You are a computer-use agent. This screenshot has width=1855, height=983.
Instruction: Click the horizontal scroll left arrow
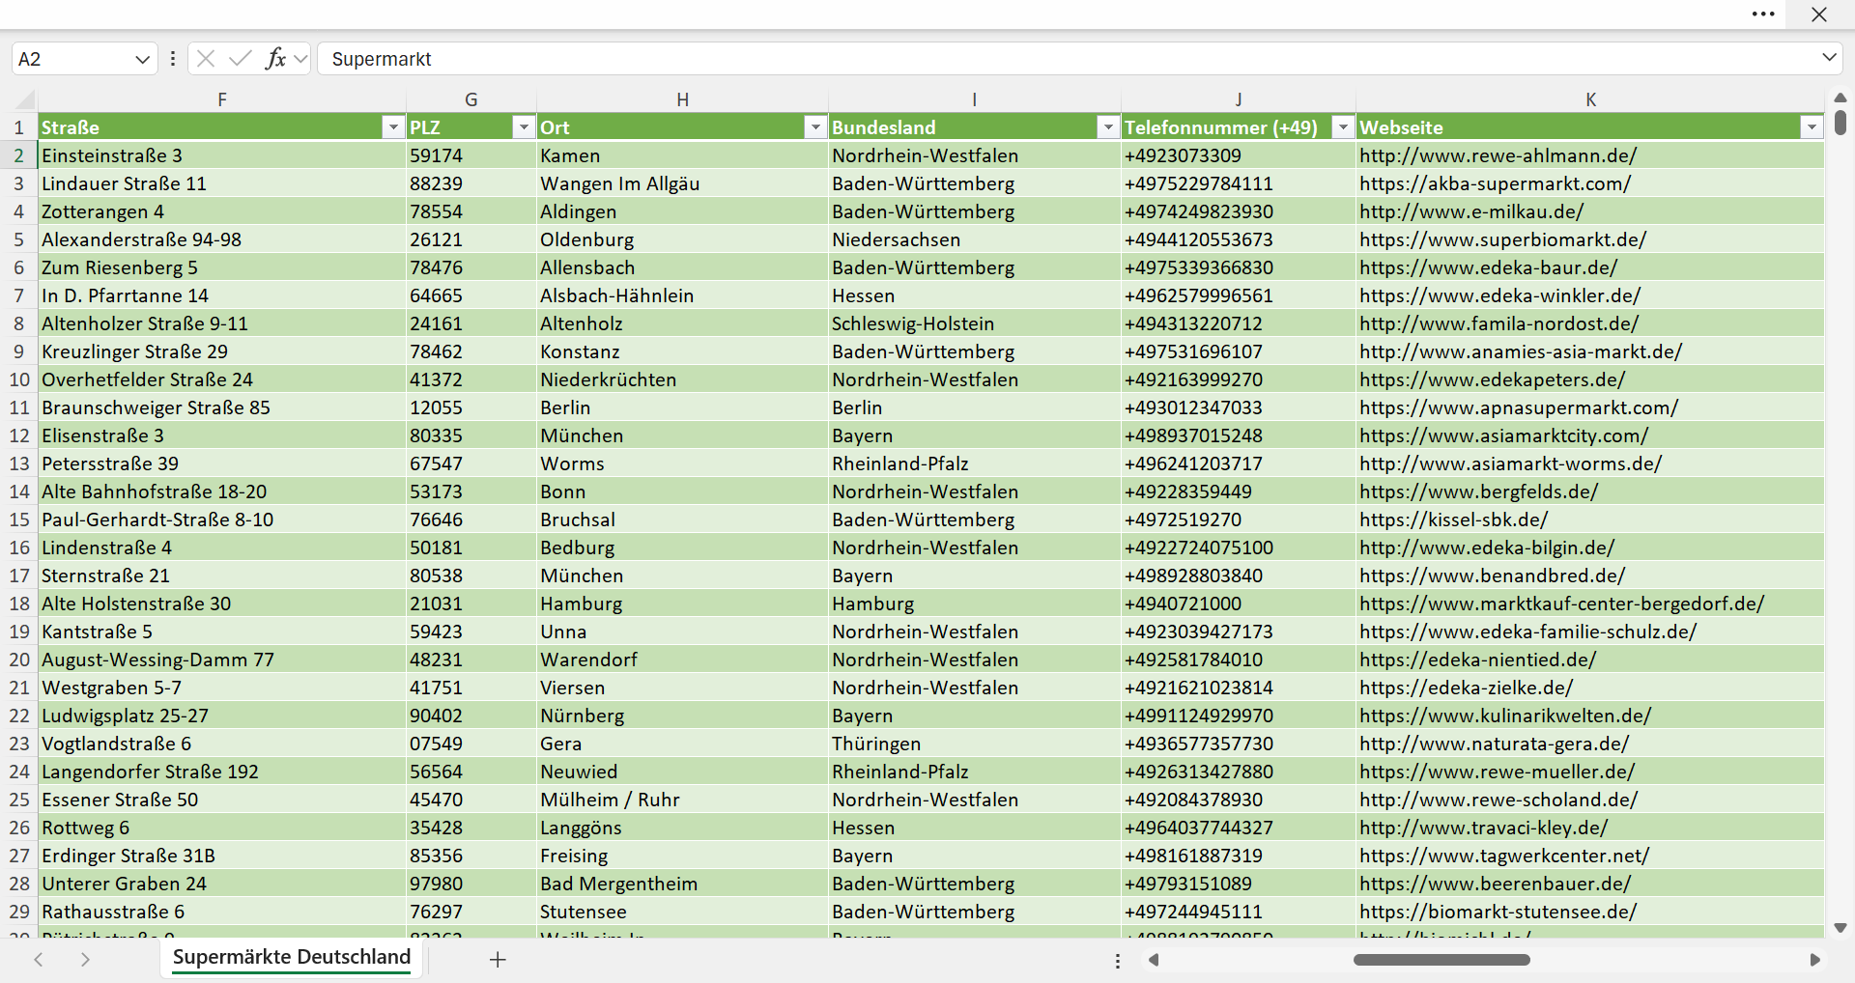pos(1153,960)
